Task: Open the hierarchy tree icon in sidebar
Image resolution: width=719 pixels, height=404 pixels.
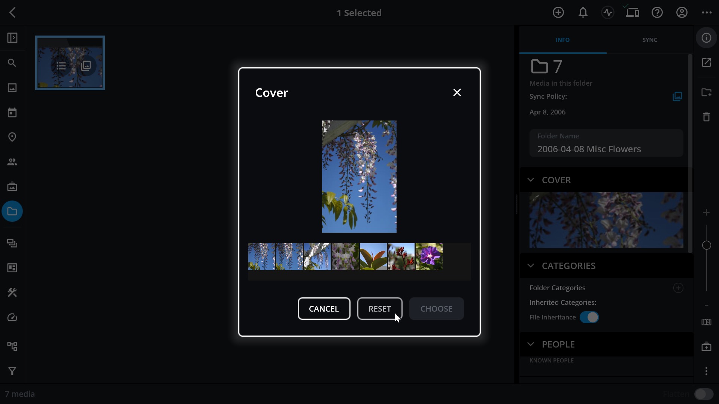Action: pos(12,346)
